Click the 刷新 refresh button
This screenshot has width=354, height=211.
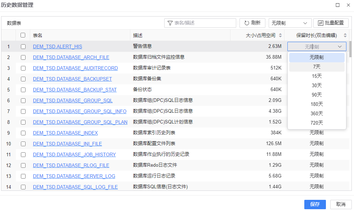(252, 23)
